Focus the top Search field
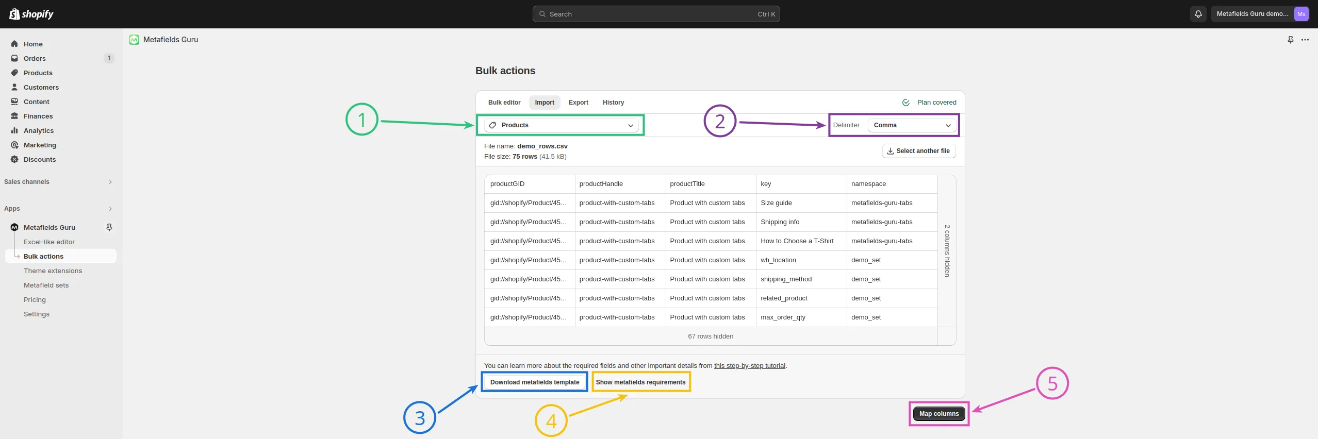 (656, 14)
